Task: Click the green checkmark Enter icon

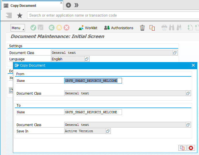Action: 33,28
